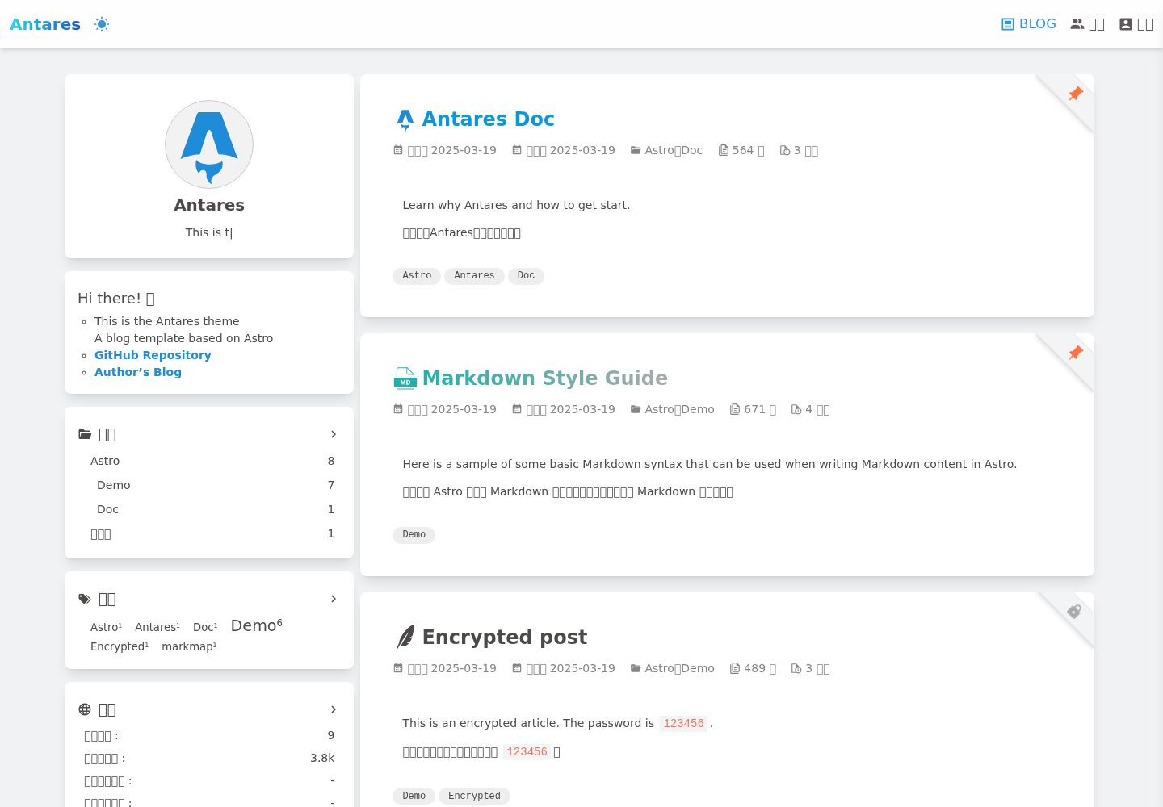1163x807 pixels.
Task: Click the globe icon in stats panel
Action: tap(85, 709)
